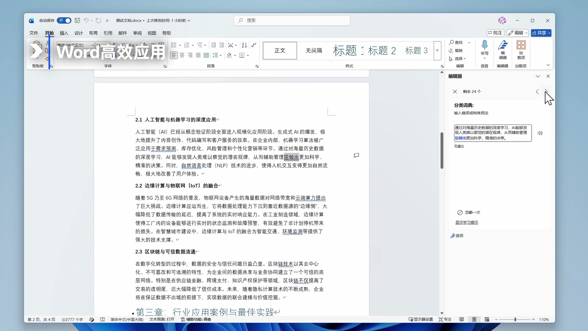588x331 pixels.
Task: Click the numbered list icon
Action: coord(187,45)
